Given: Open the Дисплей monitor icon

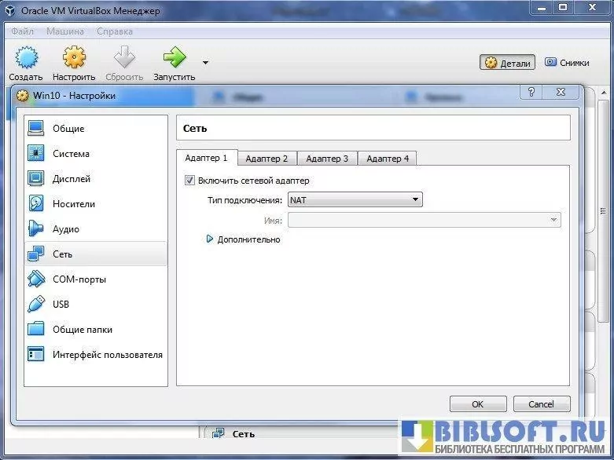Looking at the screenshot, I should [x=37, y=179].
